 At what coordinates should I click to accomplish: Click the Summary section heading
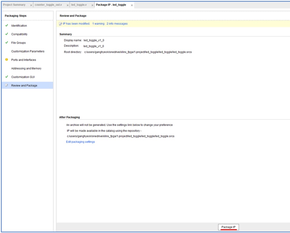click(65, 34)
